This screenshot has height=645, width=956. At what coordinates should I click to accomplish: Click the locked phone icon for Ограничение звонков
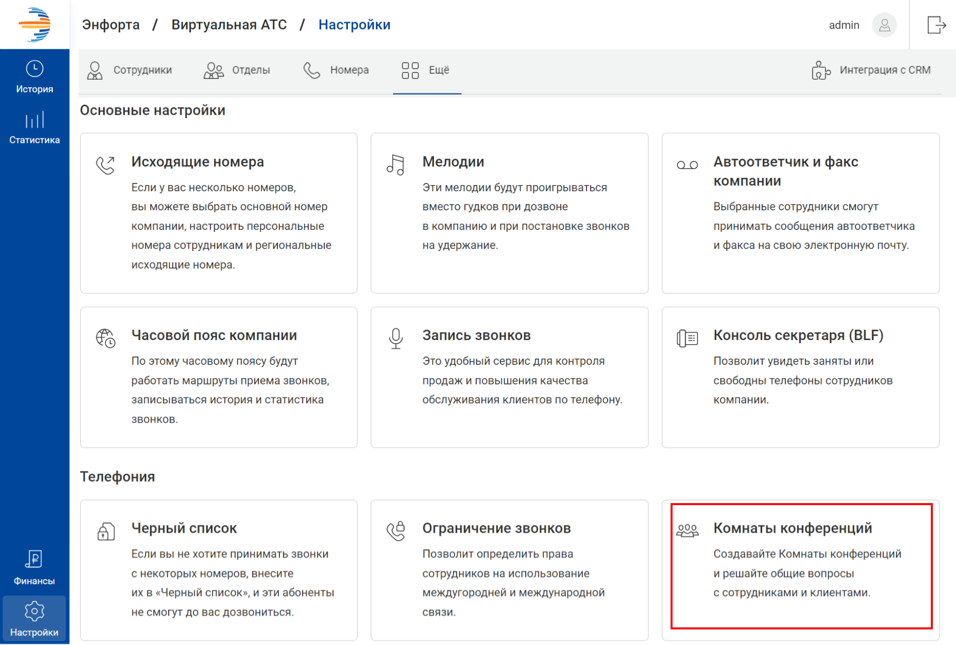click(x=396, y=531)
